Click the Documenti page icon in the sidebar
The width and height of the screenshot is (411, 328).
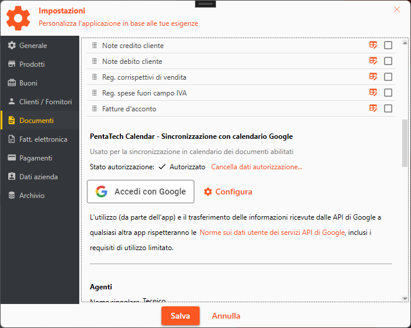coord(12,120)
